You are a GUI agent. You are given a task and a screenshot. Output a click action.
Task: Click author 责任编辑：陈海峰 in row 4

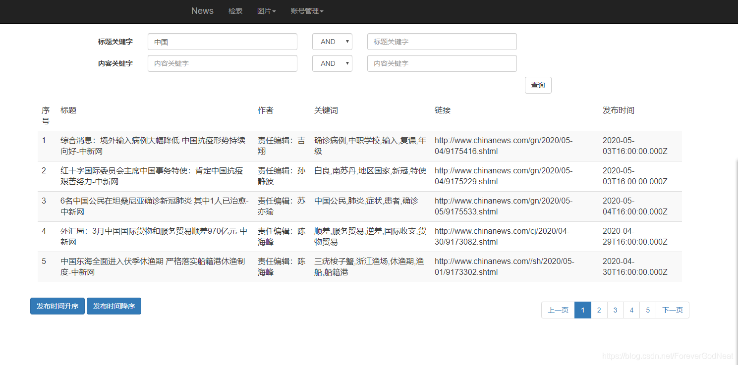282,236
